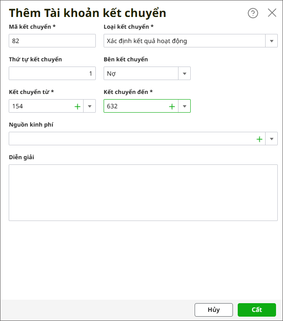Expand the Nguồn kinh phí dropdown arrow
Viewport: 283px width, 321px height.
click(x=272, y=139)
